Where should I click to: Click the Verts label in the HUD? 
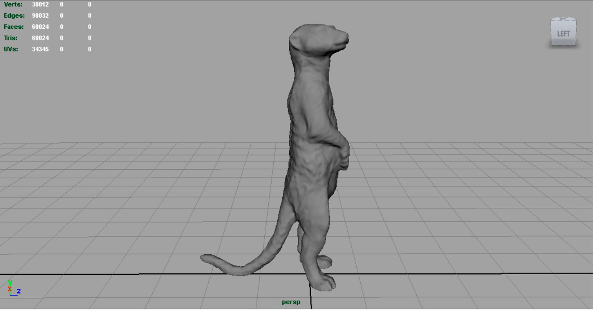13,4
